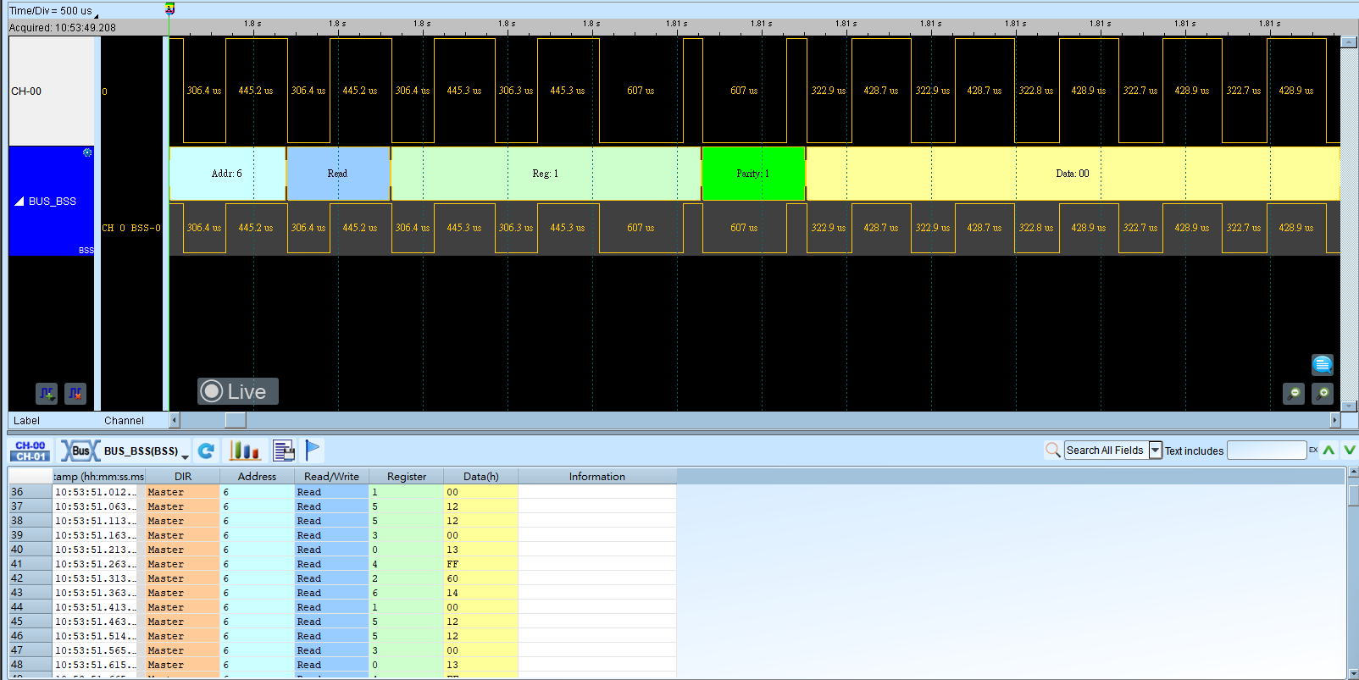
Task: Click the Text includes input field
Action: [x=1267, y=451]
